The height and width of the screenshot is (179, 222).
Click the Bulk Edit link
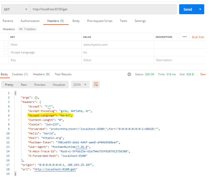(198, 37)
